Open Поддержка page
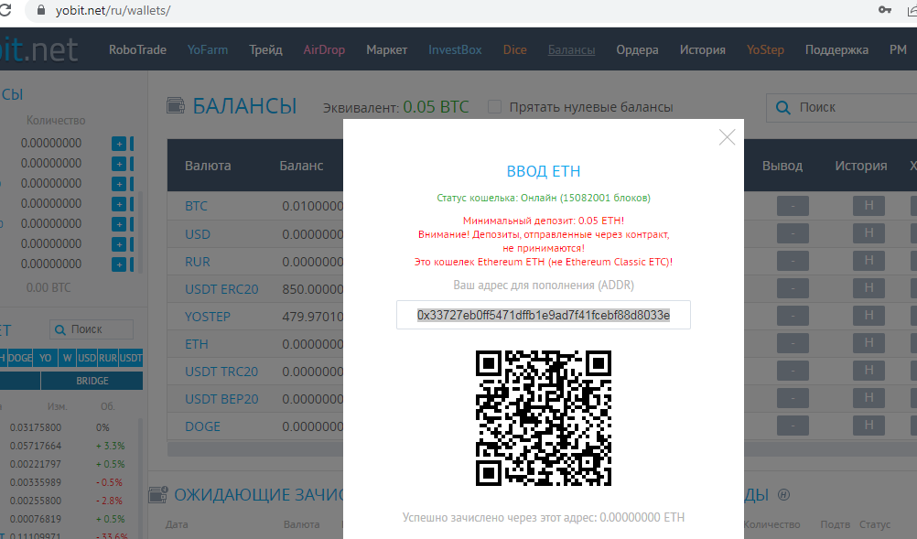The image size is (917, 539). 836,50
